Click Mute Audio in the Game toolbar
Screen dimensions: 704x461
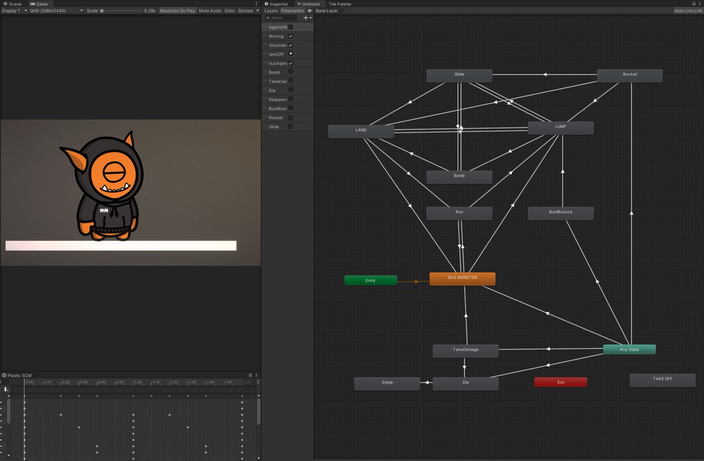point(209,10)
